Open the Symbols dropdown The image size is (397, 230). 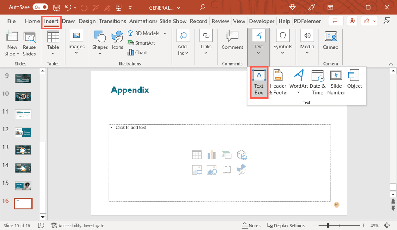point(283,53)
